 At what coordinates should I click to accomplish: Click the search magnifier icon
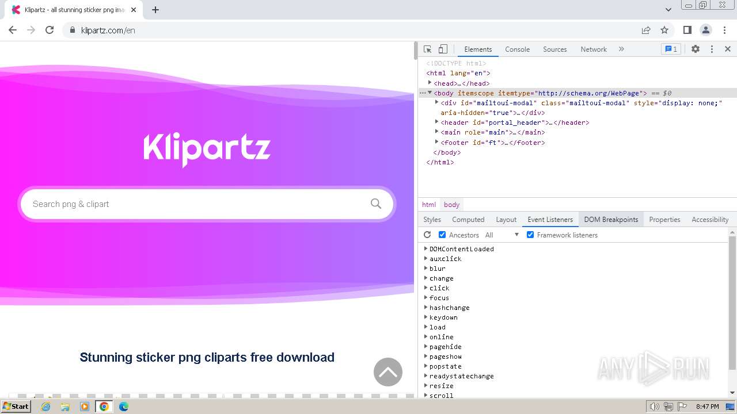pyautogui.click(x=376, y=204)
